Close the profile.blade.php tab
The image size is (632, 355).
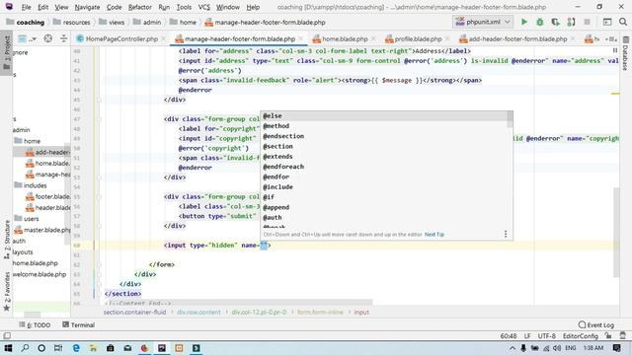tap(447, 39)
